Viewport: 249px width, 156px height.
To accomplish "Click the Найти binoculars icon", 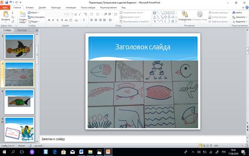I will 234,12.
